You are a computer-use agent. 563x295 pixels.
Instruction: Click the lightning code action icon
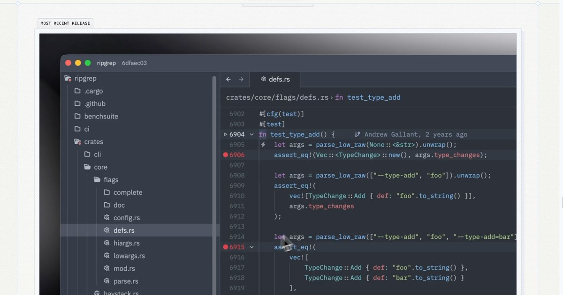coord(263,145)
